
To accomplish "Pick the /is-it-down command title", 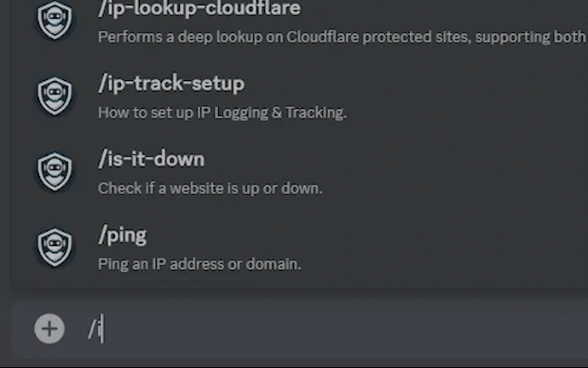I will point(151,159).
